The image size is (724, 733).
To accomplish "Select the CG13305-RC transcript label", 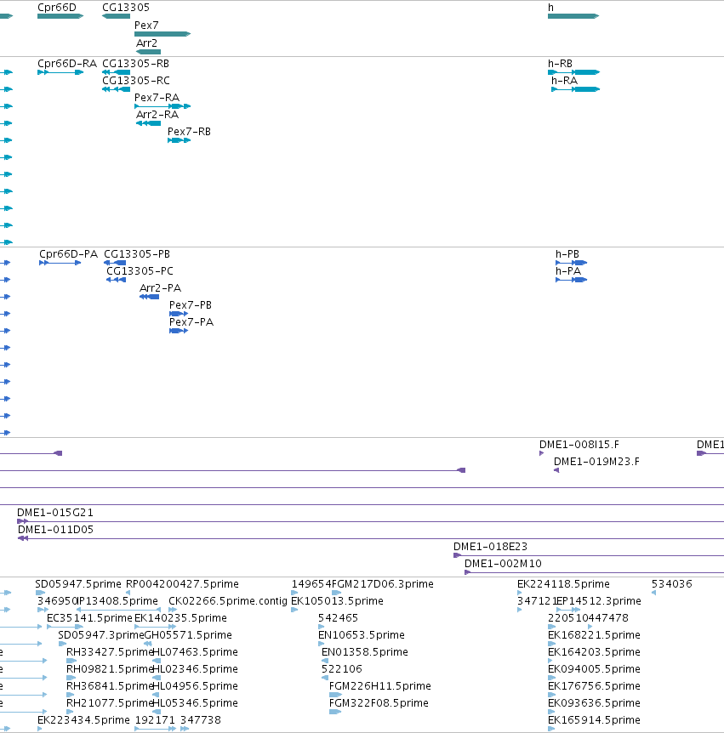I will coord(136,81).
